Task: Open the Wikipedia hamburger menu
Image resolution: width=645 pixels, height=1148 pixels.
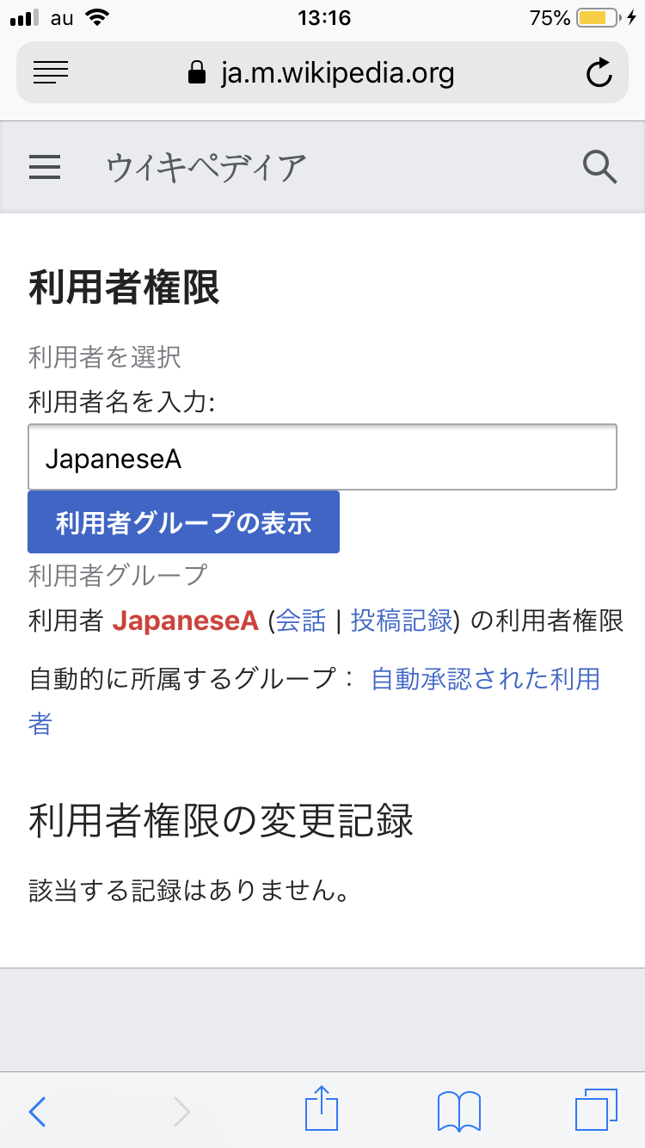Action: tap(45, 166)
